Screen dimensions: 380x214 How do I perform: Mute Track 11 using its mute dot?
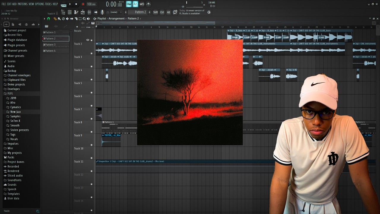[91, 171]
